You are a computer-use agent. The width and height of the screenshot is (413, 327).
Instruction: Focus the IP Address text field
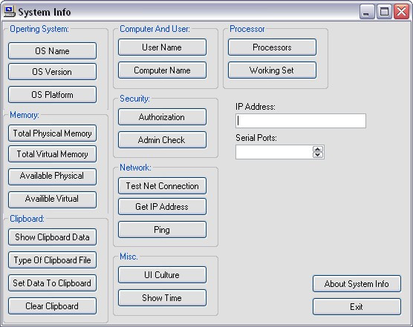pos(301,121)
